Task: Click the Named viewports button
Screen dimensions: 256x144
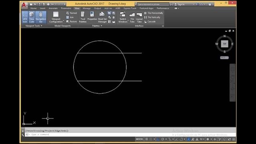Action: tap(72, 13)
